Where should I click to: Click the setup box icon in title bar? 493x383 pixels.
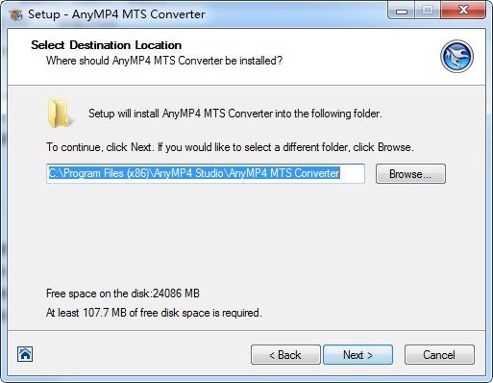click(x=16, y=14)
